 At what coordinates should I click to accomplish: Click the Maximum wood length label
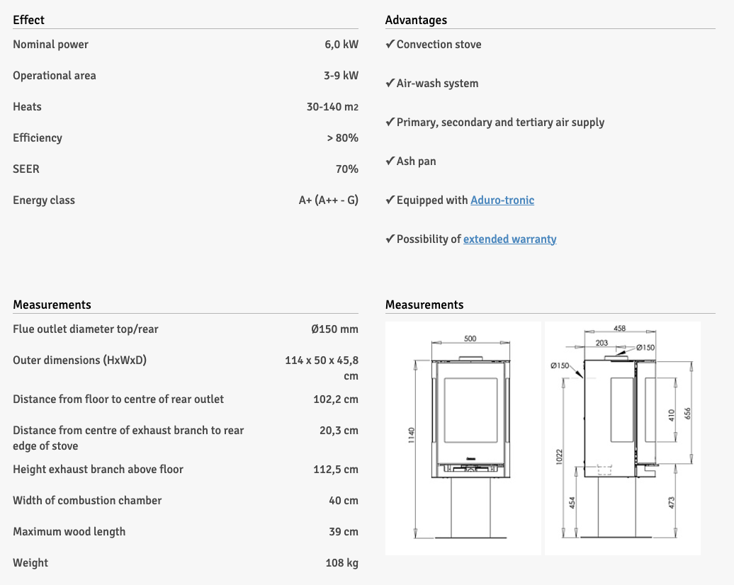click(69, 532)
